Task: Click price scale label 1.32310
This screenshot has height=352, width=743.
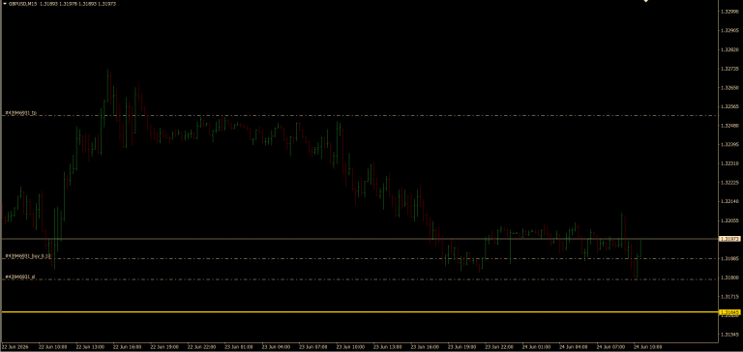Action: tap(729, 163)
